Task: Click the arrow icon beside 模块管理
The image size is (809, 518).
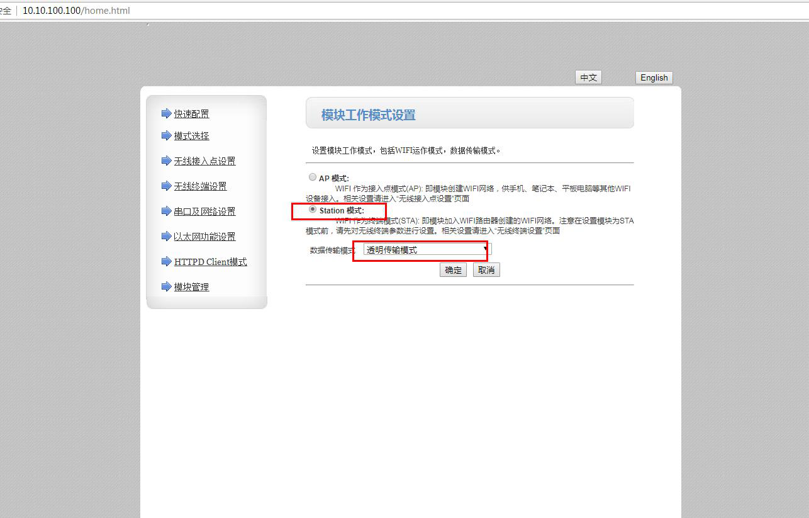Action: [166, 286]
